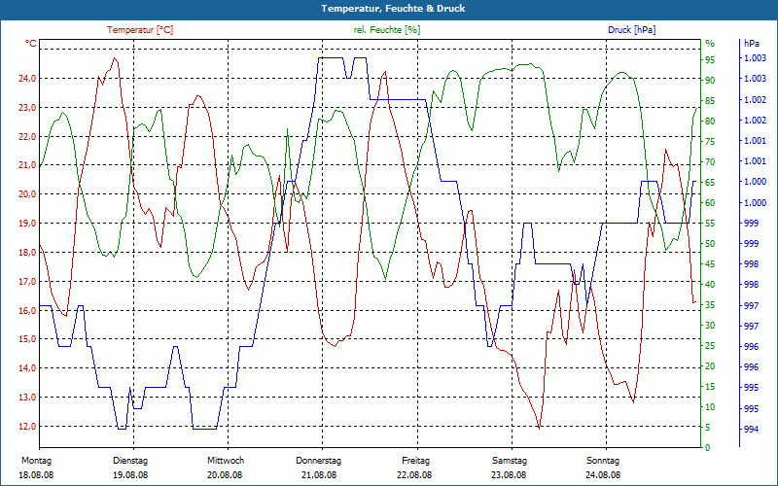The height and width of the screenshot is (486, 778).
Task: Click the 14,0 temperature axis value
Action: pyautogui.click(x=27, y=368)
